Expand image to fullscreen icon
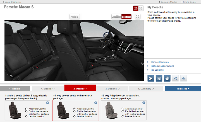 point(138,17)
